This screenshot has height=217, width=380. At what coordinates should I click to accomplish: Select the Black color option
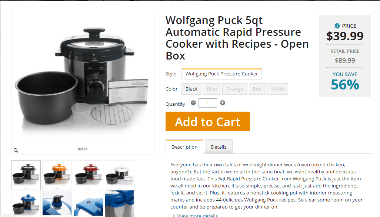click(191, 89)
